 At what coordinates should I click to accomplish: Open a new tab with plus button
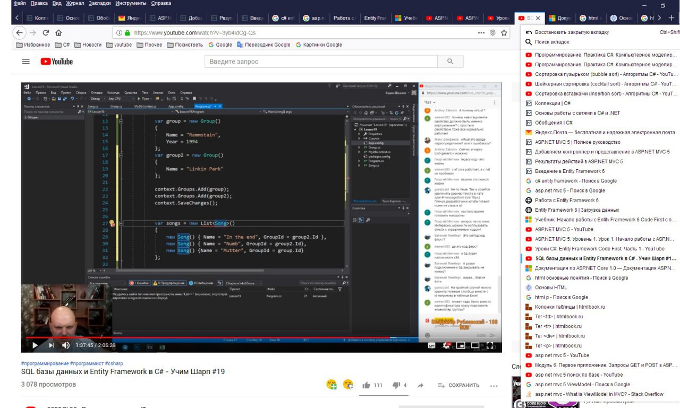click(671, 18)
